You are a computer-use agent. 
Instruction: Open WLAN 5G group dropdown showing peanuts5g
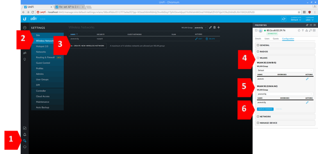(285, 94)
